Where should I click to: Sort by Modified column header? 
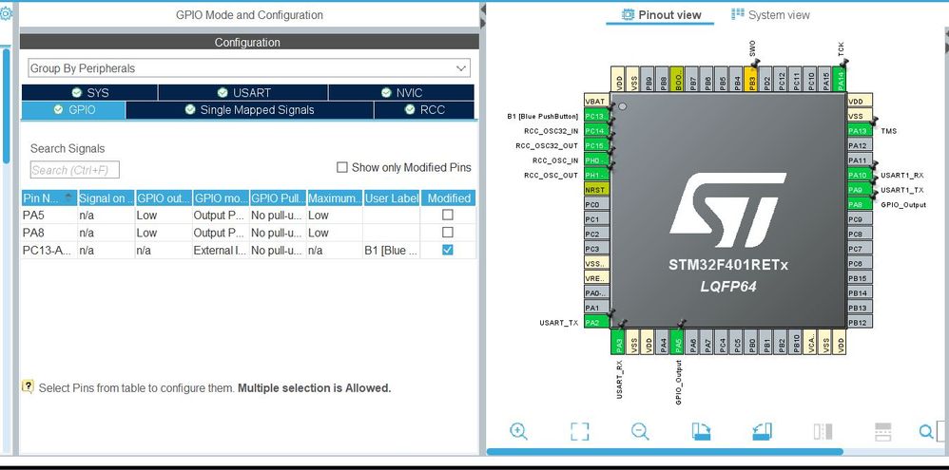coord(449,198)
